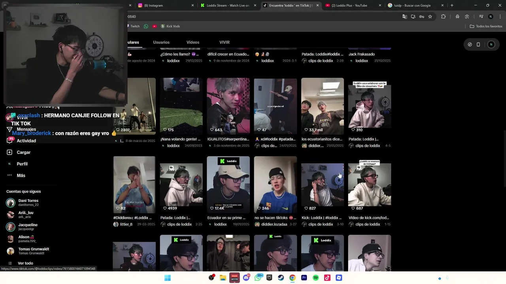Select the VIVIR search tab
Viewport: 506px width, 284px height.
tap(225, 42)
